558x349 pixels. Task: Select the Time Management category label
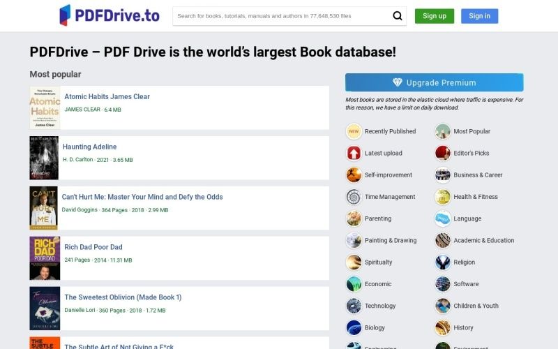pos(390,197)
